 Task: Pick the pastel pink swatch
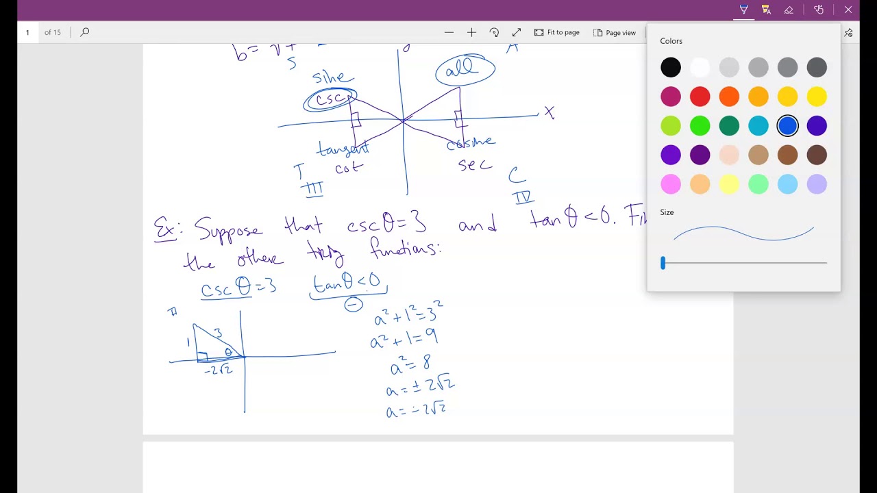pos(671,184)
